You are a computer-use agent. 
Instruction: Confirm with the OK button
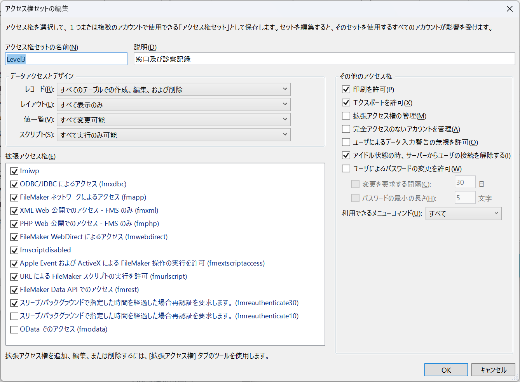pos(446,370)
